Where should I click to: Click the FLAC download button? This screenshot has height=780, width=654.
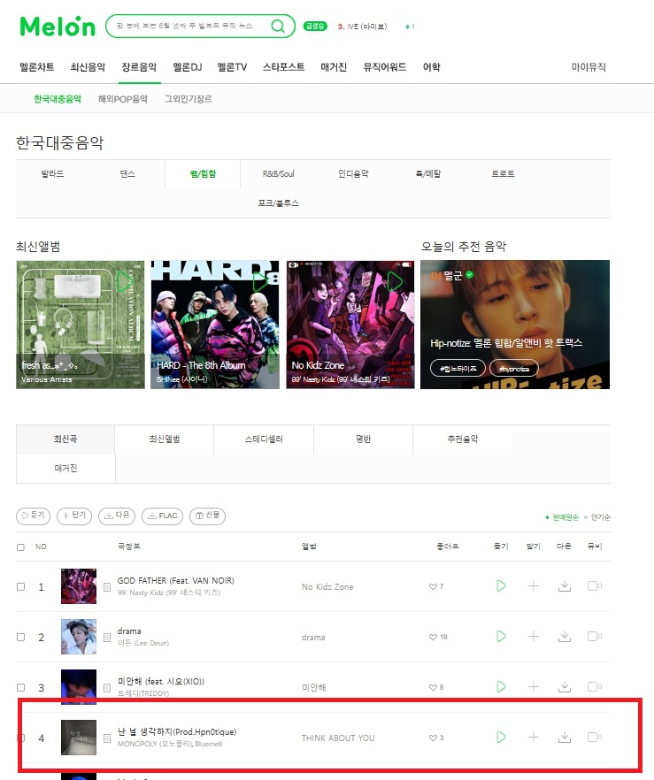coord(162,516)
